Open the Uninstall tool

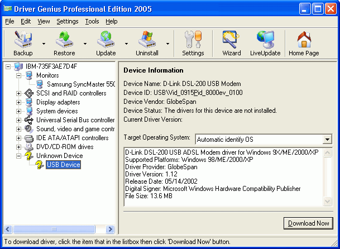[x=147, y=44]
